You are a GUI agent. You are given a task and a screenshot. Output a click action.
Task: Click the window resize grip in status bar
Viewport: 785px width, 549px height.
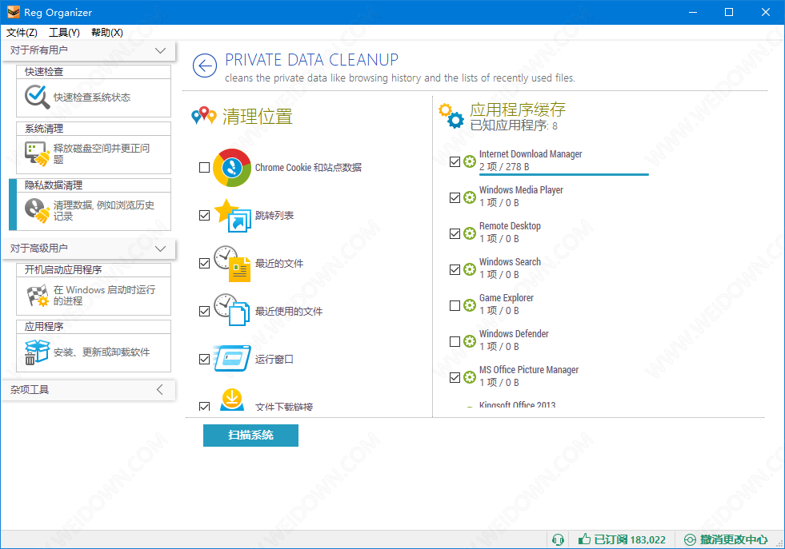click(x=779, y=543)
